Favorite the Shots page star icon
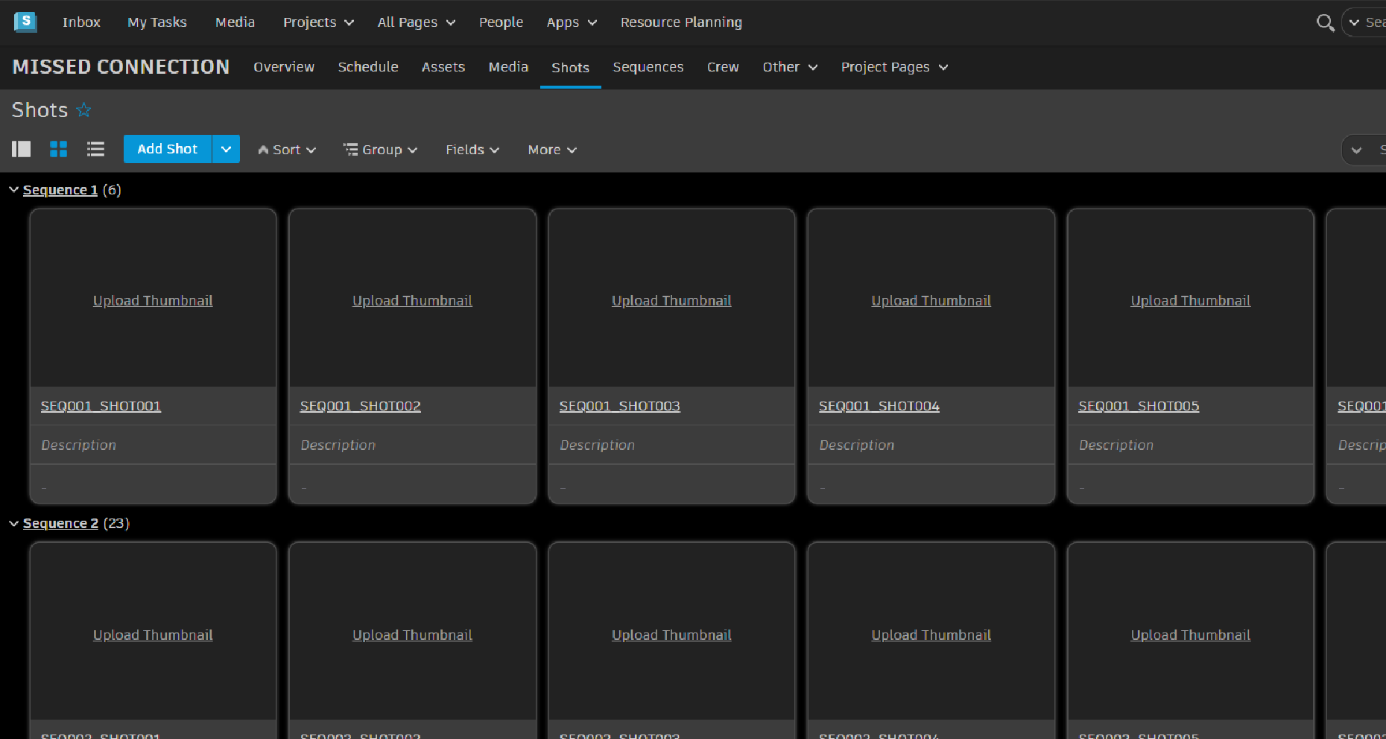The height and width of the screenshot is (739, 1386). [83, 110]
